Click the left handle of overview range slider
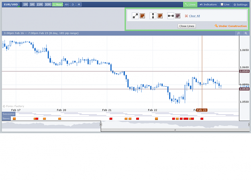 (x=101, y=124)
